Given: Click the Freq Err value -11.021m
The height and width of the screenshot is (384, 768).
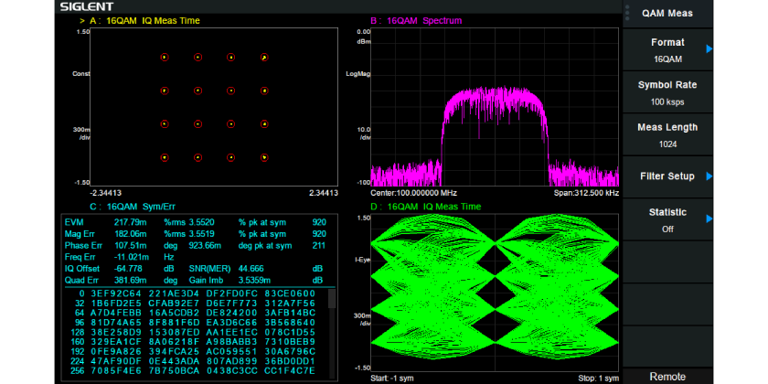Looking at the screenshot, I should (130, 257).
